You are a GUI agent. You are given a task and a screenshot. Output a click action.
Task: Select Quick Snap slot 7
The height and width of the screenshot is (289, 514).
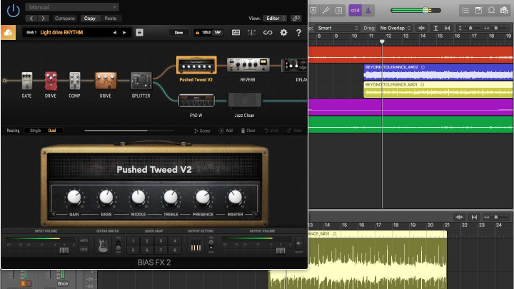click(161, 250)
